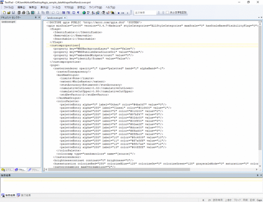Select the landcover.qml document tab
Viewport: 263px width, 202px height.
(55, 18)
